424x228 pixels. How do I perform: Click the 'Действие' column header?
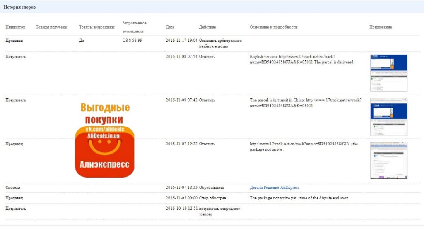207,27
